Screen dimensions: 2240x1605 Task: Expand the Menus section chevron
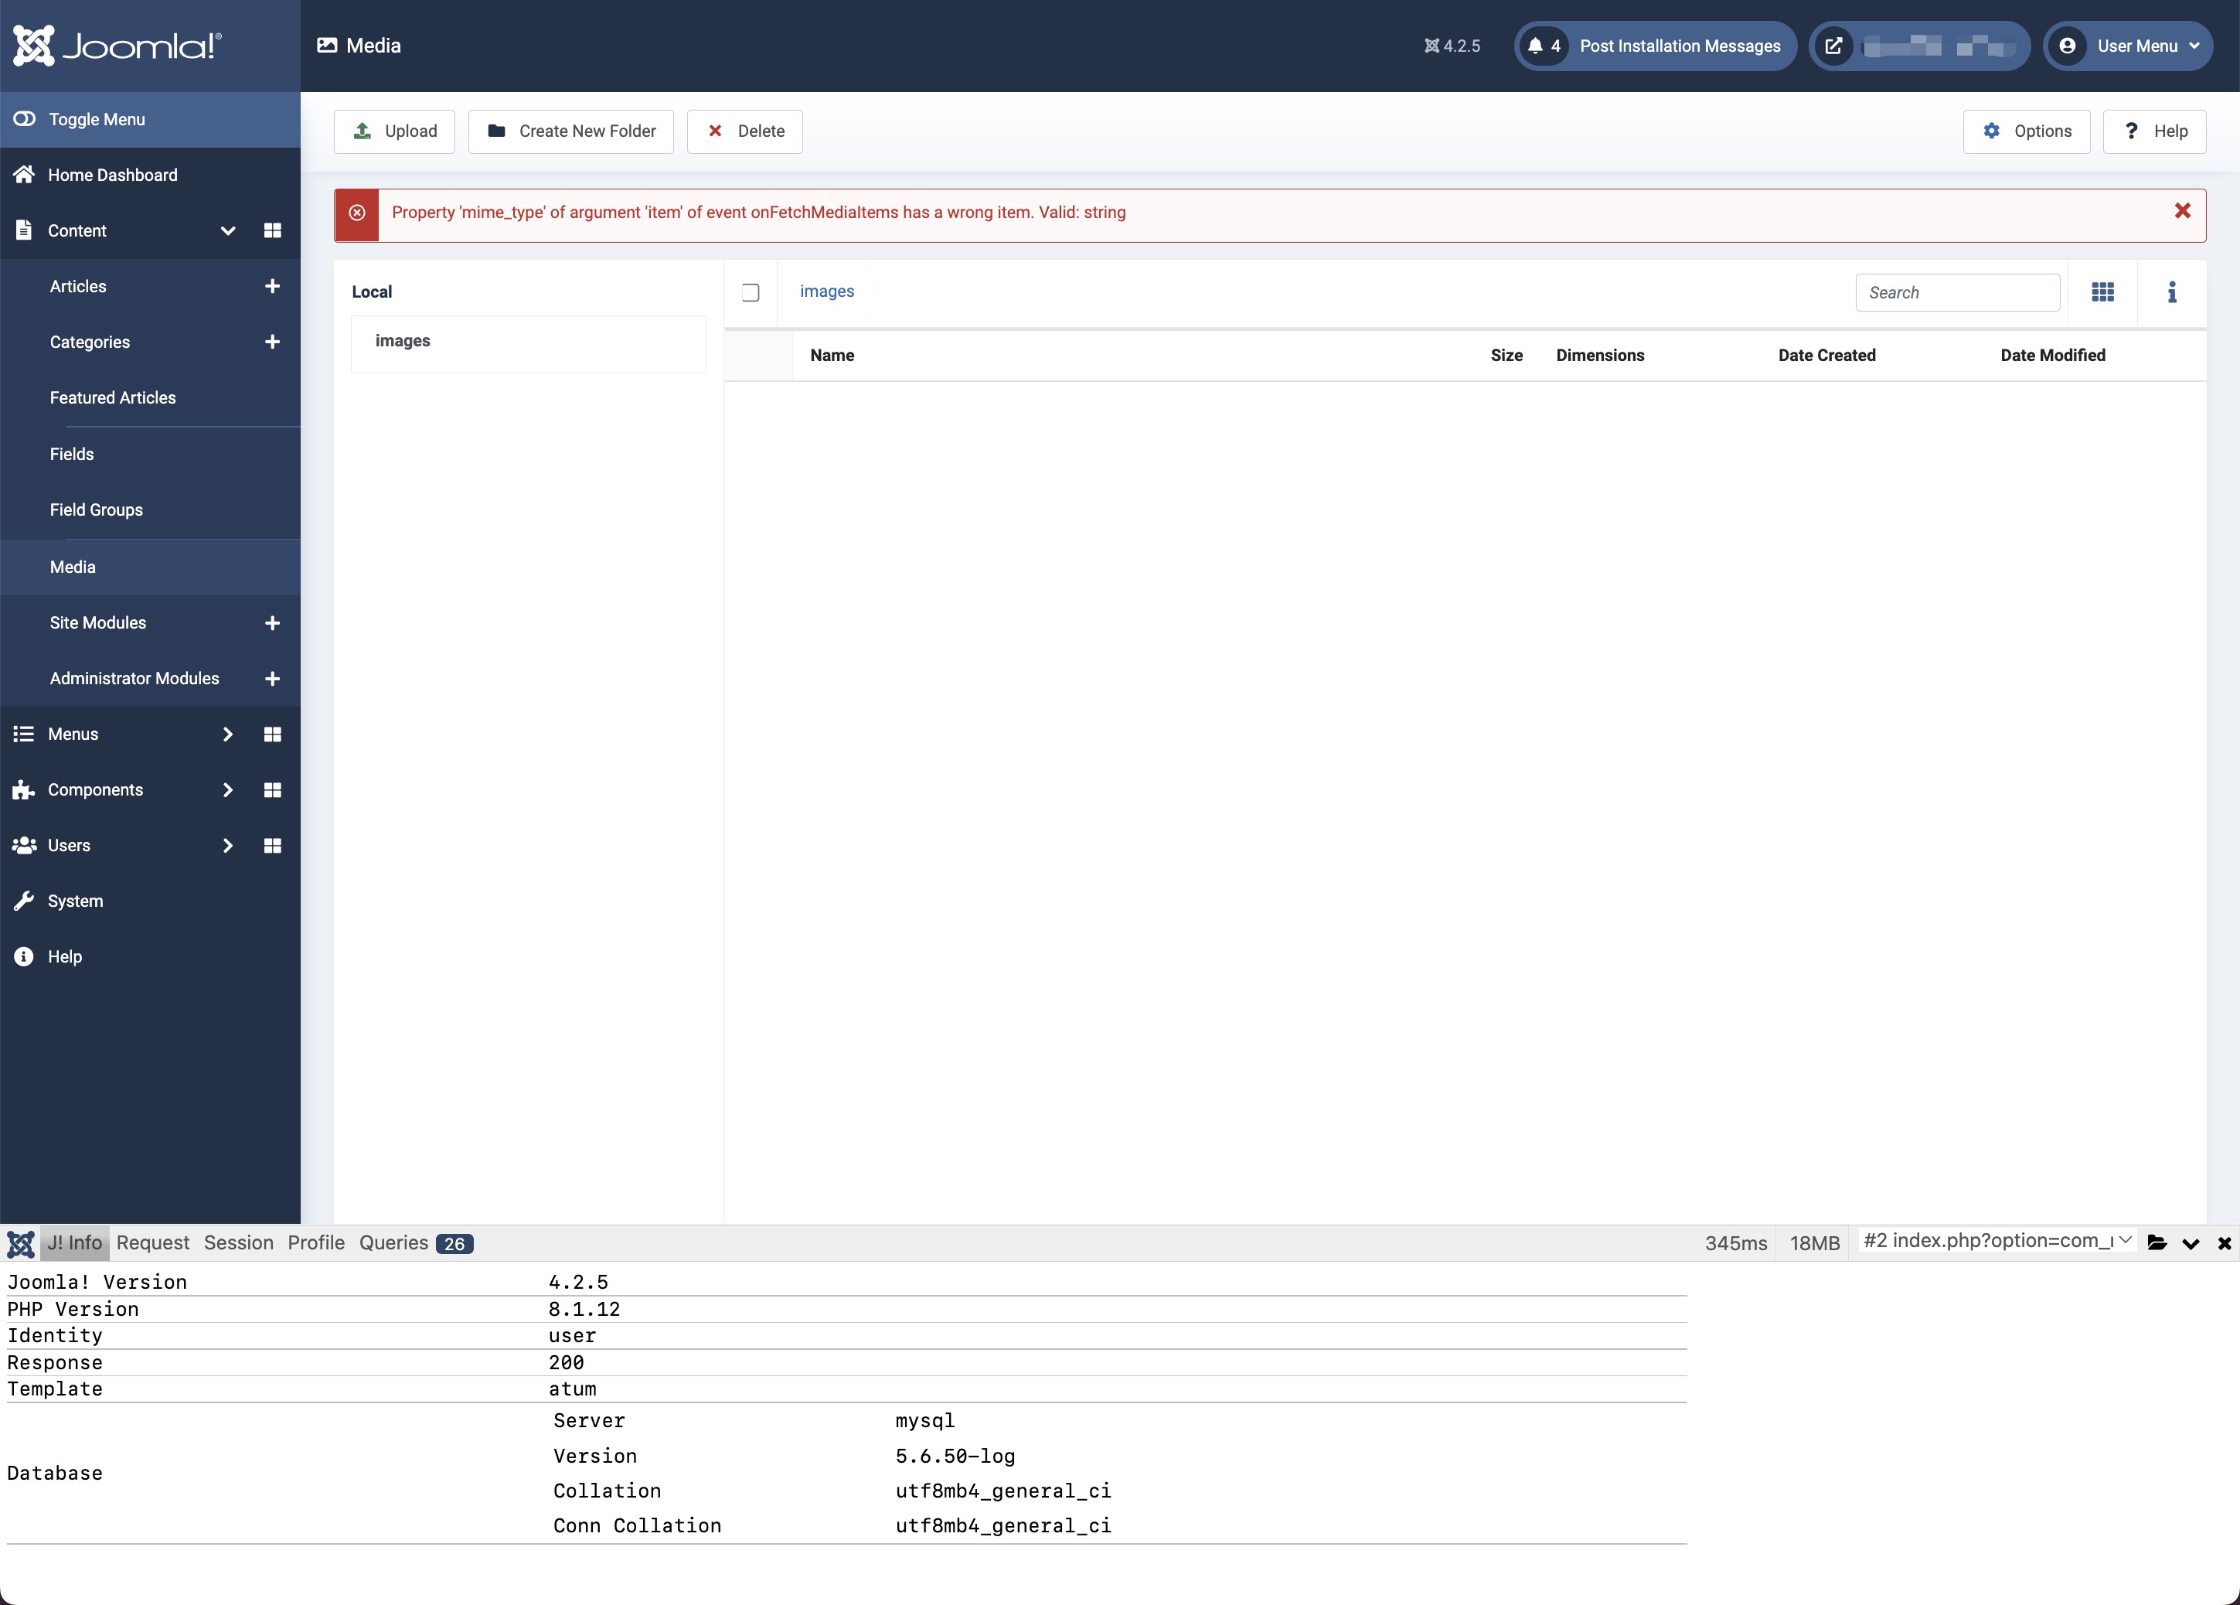(x=227, y=734)
